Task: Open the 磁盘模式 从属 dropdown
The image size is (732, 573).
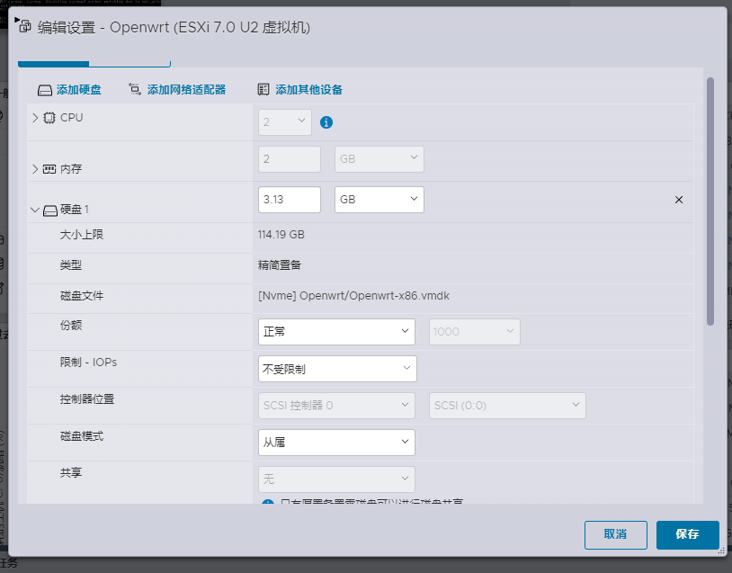Action: pos(336,443)
